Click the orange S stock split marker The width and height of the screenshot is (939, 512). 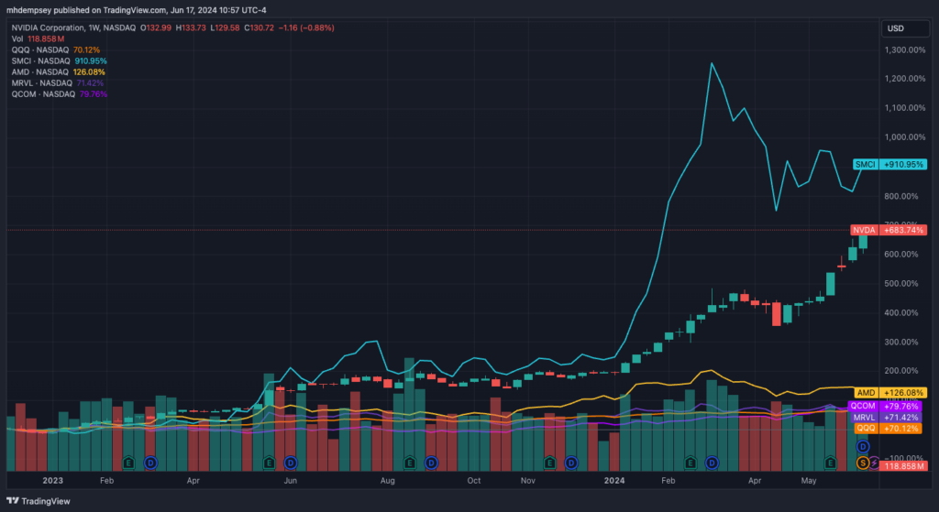[862, 463]
